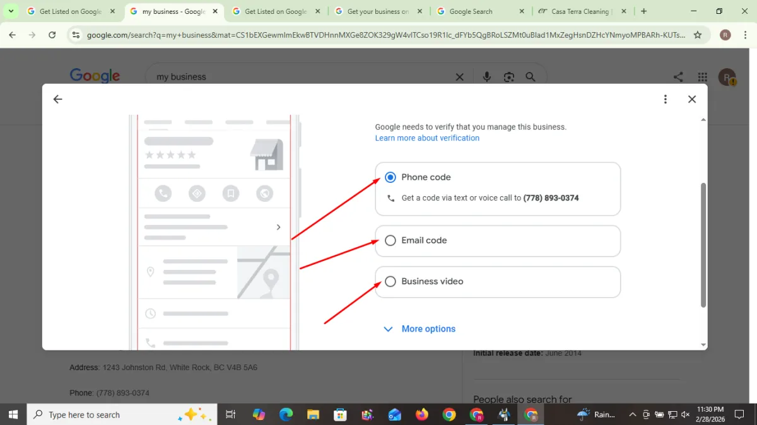The image size is (757, 425).
Task: Expand More options chevron
Action: pyautogui.click(x=389, y=329)
